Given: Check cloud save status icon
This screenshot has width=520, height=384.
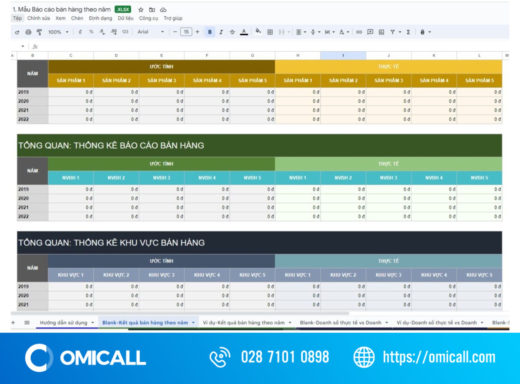Looking at the screenshot, I should (x=163, y=10).
